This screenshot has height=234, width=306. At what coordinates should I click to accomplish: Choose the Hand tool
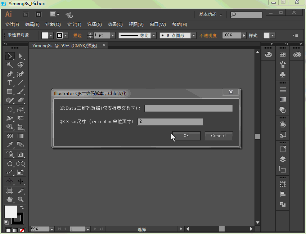point(10,199)
